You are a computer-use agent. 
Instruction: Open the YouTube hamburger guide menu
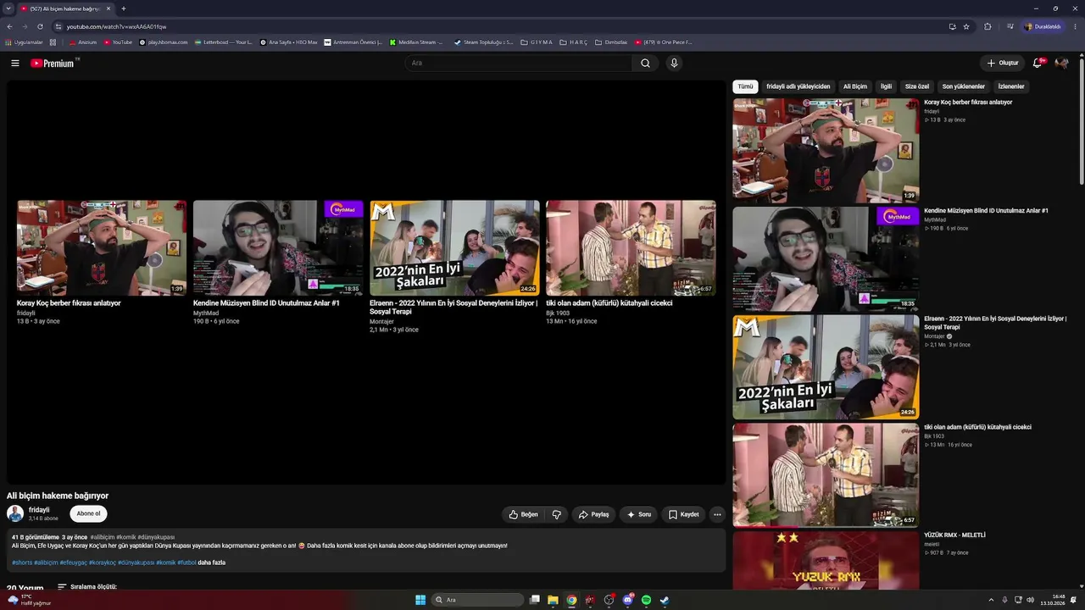pyautogui.click(x=15, y=63)
